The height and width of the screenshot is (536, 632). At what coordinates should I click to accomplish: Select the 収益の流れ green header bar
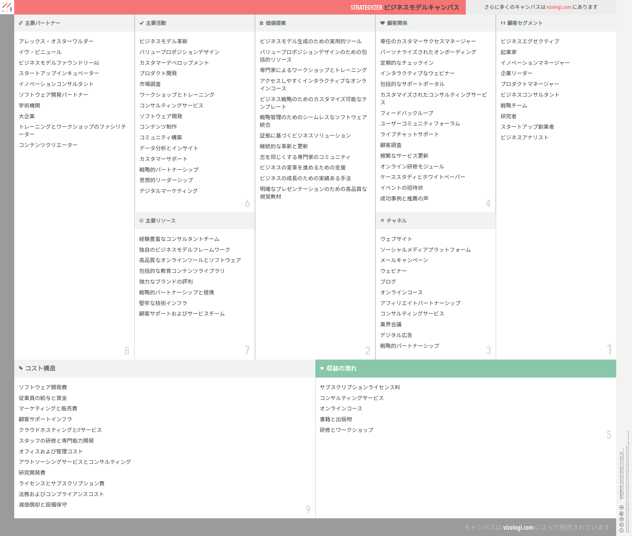click(465, 368)
